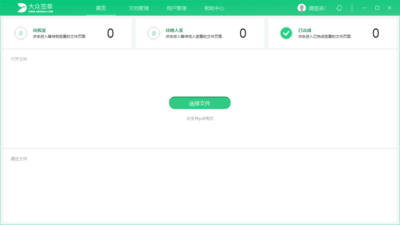This screenshot has width=400, height=225.
Task: Click the 待他人签 document icon
Action: click(x=154, y=33)
